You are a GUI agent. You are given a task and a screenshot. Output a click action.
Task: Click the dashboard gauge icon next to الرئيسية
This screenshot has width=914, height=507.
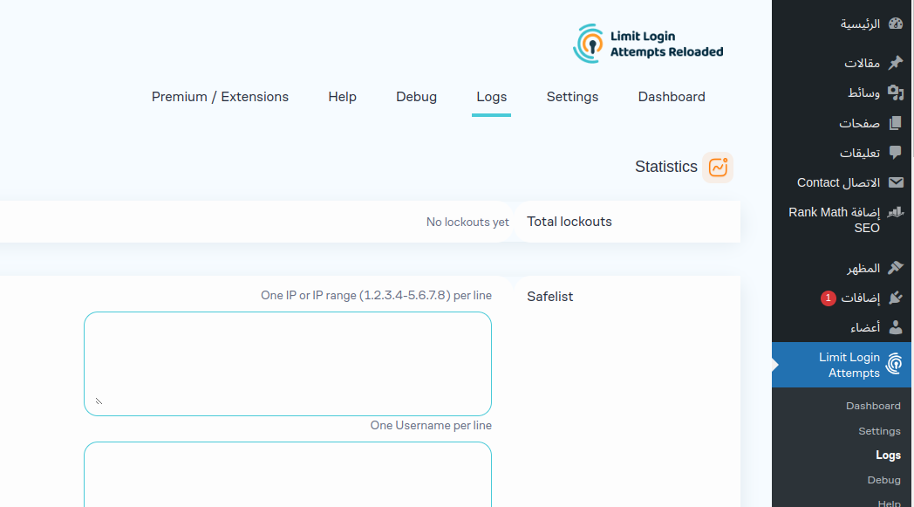point(896,24)
